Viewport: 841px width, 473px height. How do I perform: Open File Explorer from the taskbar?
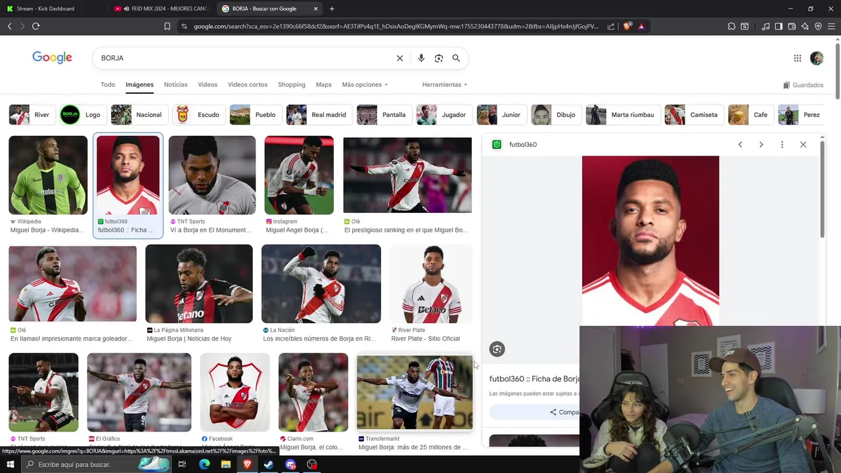tap(225, 464)
